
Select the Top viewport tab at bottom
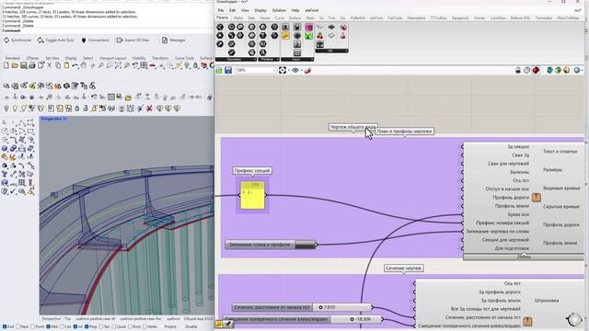point(67,319)
